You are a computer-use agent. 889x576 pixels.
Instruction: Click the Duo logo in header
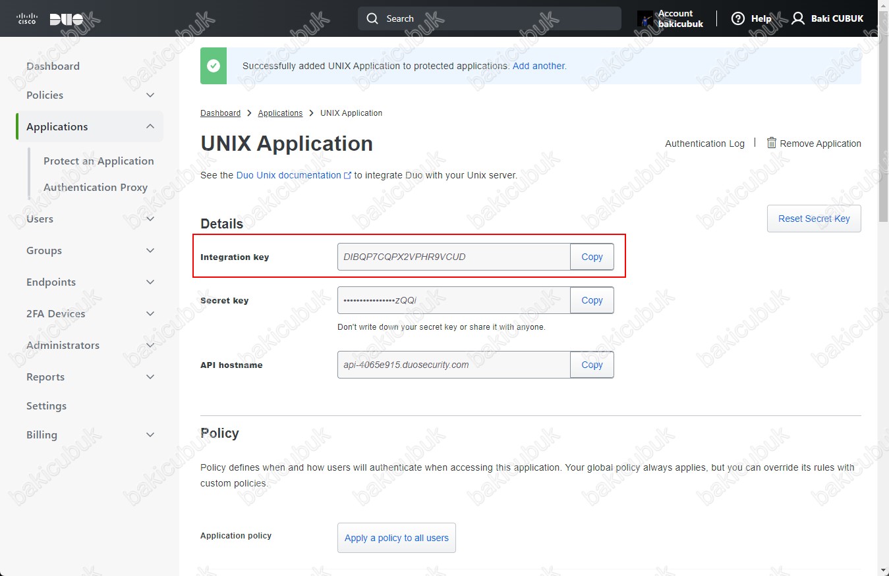pyautogui.click(x=67, y=19)
